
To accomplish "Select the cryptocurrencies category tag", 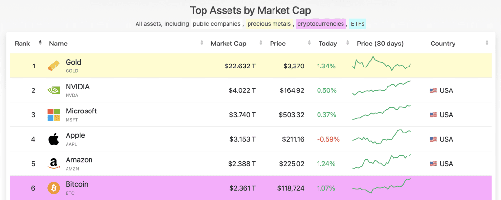I will (x=320, y=23).
